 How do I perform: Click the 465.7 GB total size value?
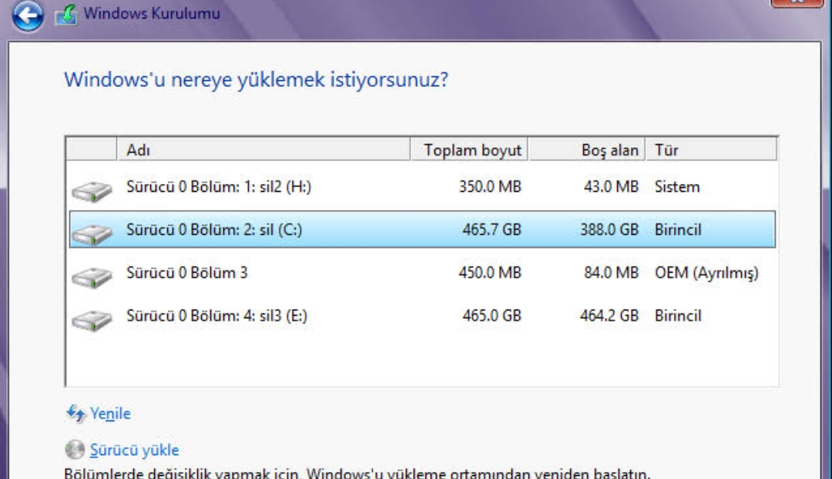point(491,229)
